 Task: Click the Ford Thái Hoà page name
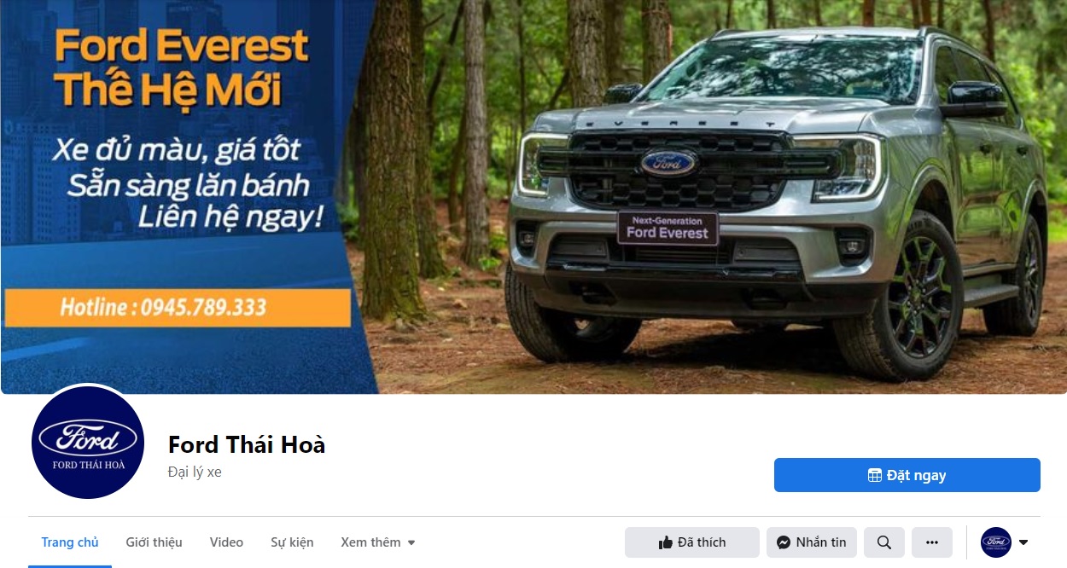[247, 445]
